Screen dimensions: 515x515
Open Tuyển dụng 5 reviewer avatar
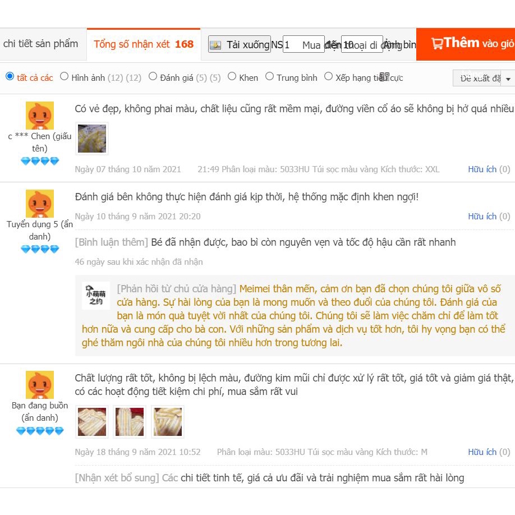pos(40,204)
